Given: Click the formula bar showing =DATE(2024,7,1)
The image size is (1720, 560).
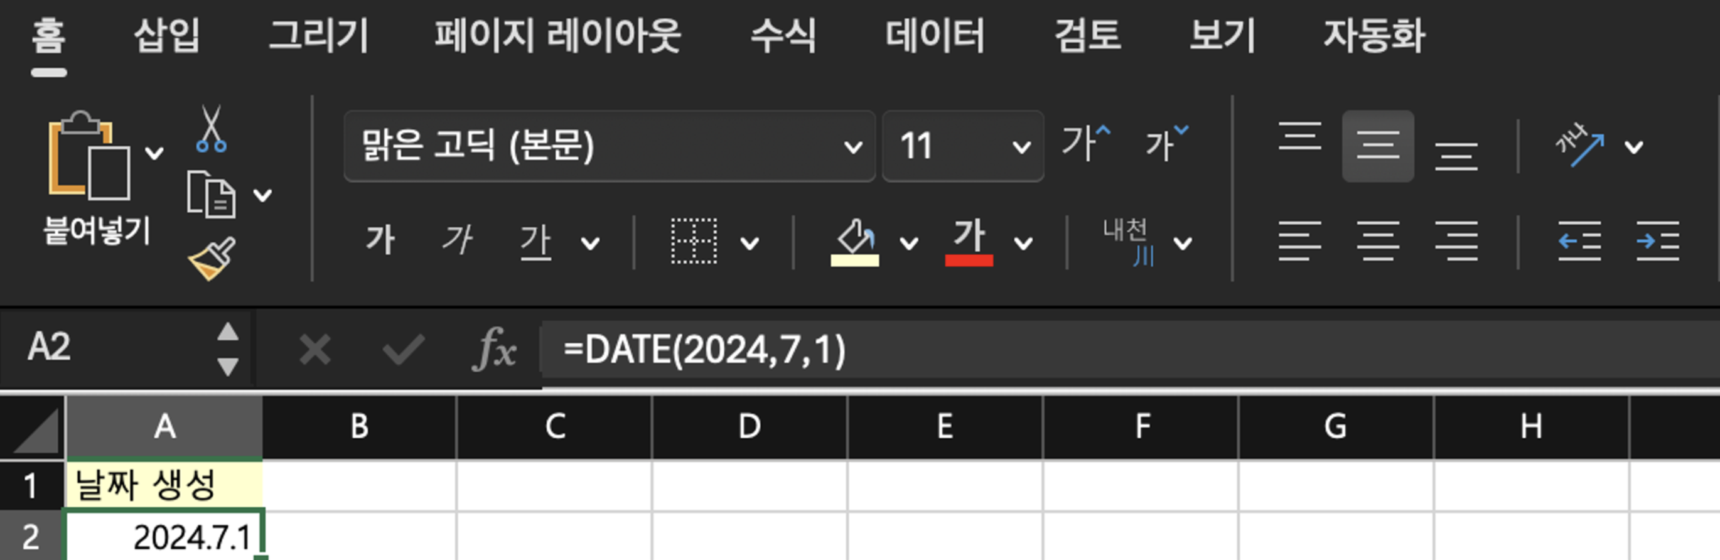Looking at the screenshot, I should [x=1129, y=349].
